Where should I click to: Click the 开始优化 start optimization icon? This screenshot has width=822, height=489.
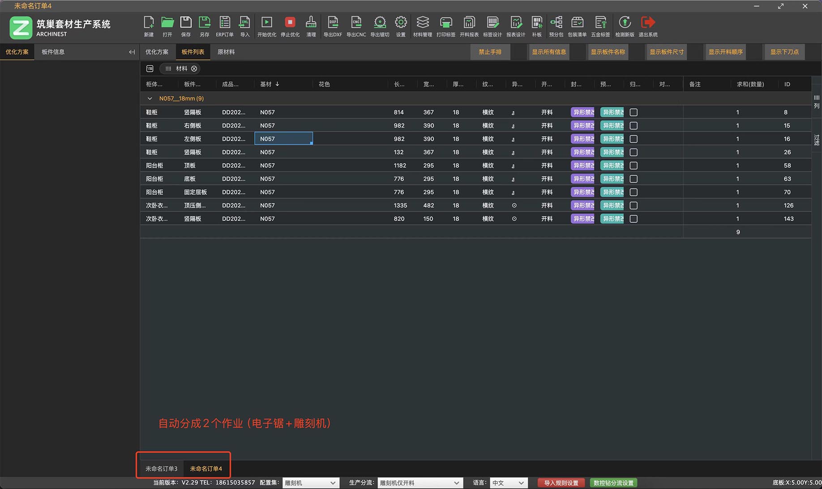coord(266,23)
